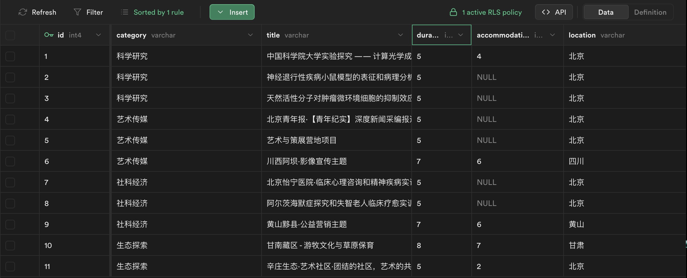This screenshot has height=278, width=687.
Task: Check the checkbox for row 1
Action: click(x=10, y=56)
